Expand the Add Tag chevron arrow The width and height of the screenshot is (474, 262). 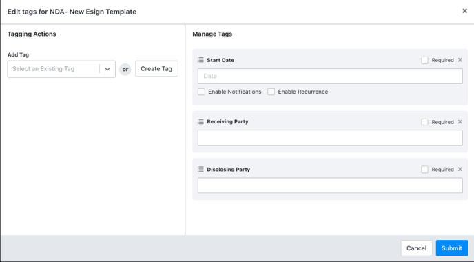pos(107,69)
